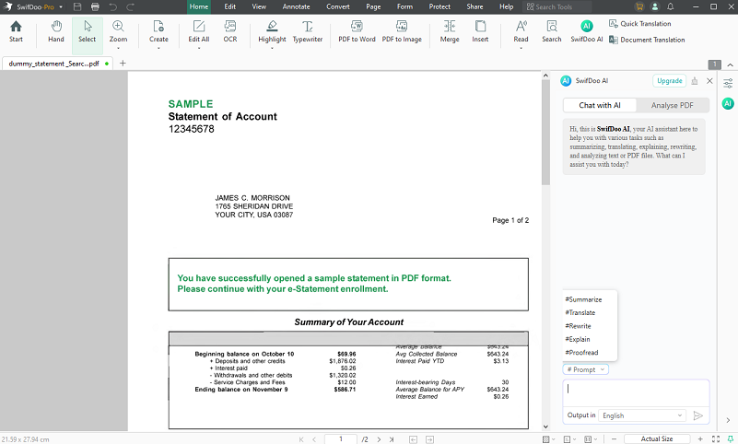Convert using PDF to Word
Viewport: 738px width, 444px height.
point(357,31)
